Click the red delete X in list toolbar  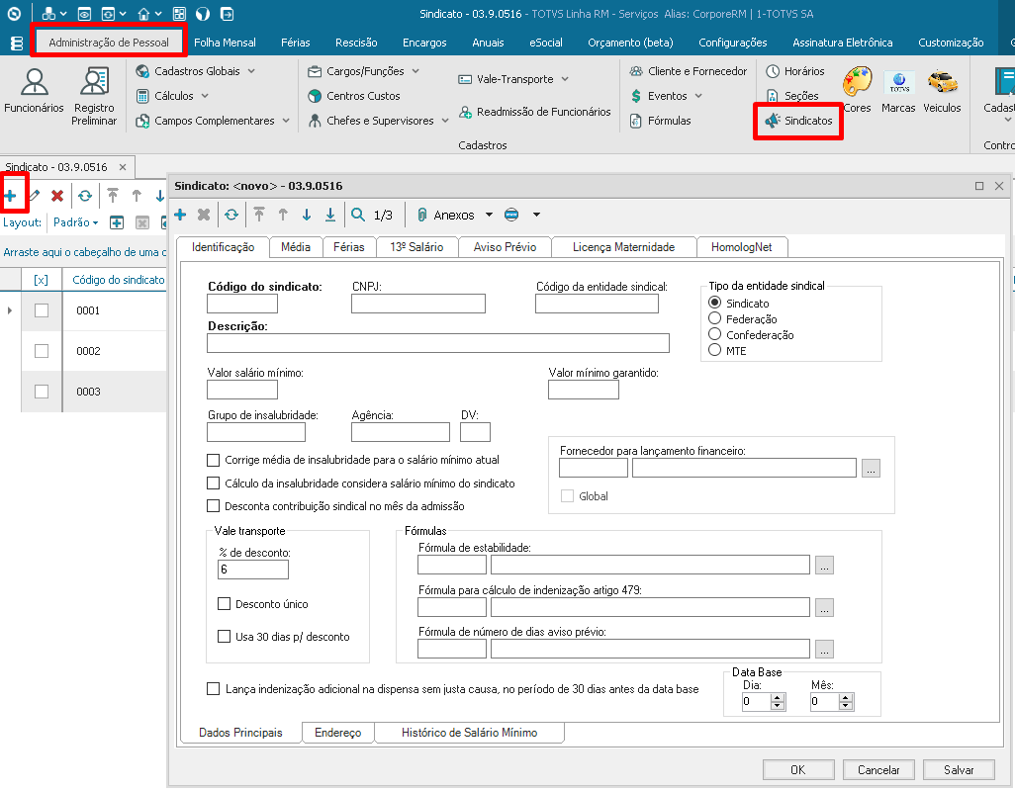[57, 196]
